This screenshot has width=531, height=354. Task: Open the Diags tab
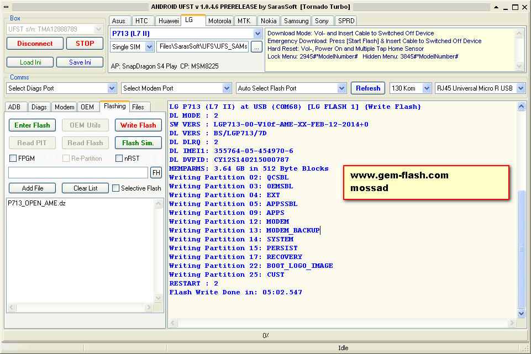(x=39, y=107)
